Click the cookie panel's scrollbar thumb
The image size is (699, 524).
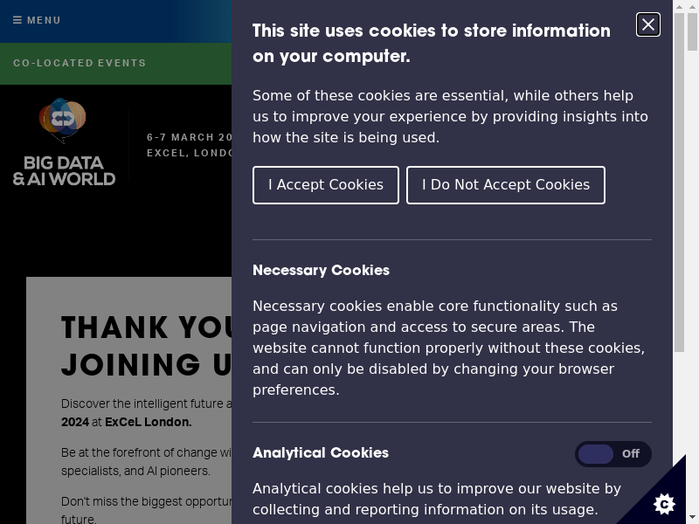coord(679,183)
